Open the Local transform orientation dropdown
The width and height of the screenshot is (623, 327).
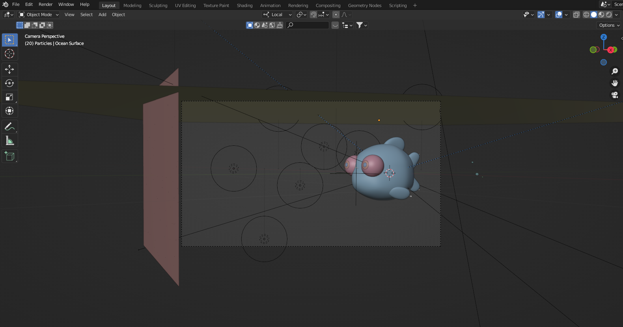278,15
